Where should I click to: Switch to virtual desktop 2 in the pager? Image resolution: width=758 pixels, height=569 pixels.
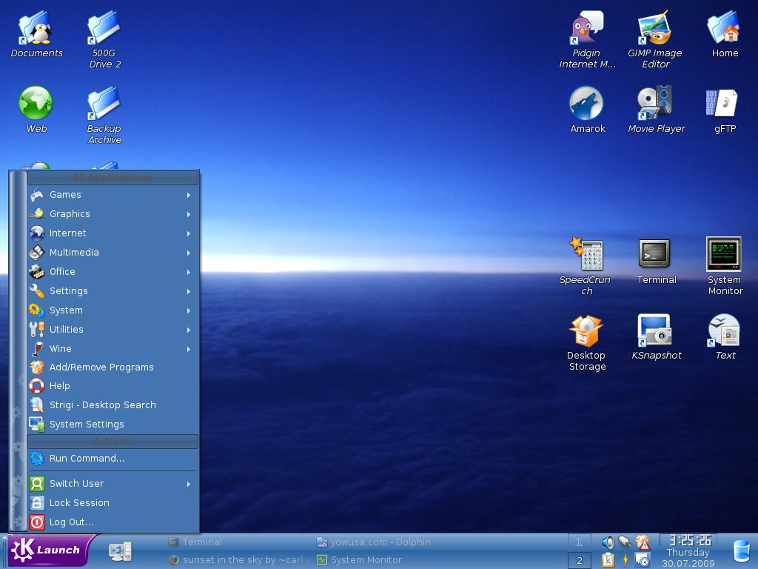(x=579, y=559)
